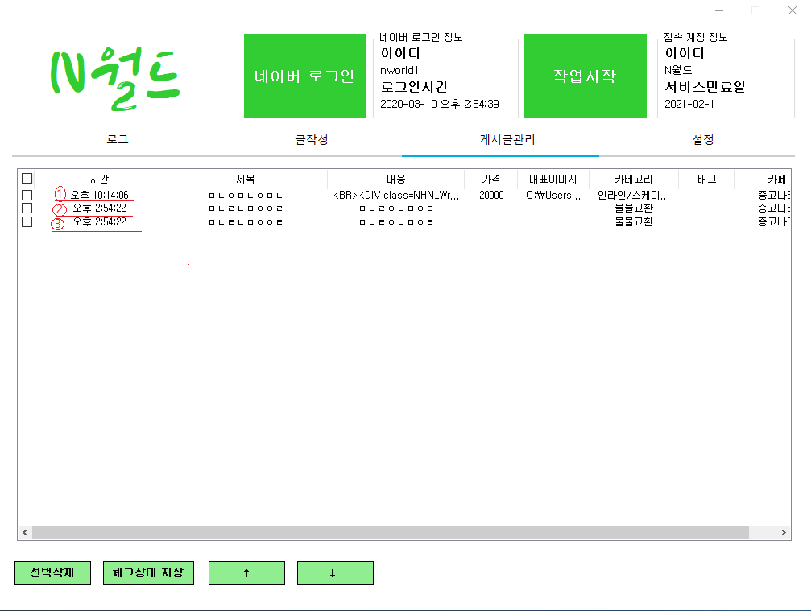811x611 pixels.
Task: Start work with the 작업시작 button
Action: click(585, 76)
